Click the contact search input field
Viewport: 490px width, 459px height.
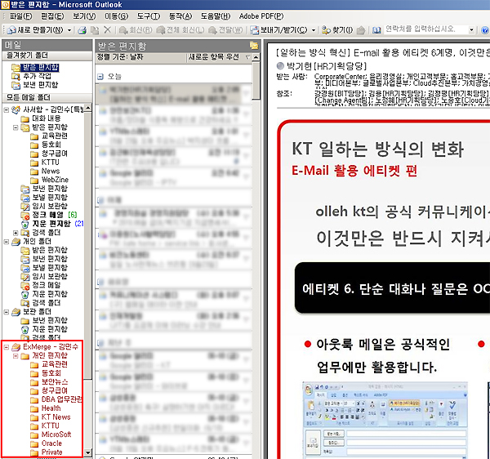click(425, 29)
